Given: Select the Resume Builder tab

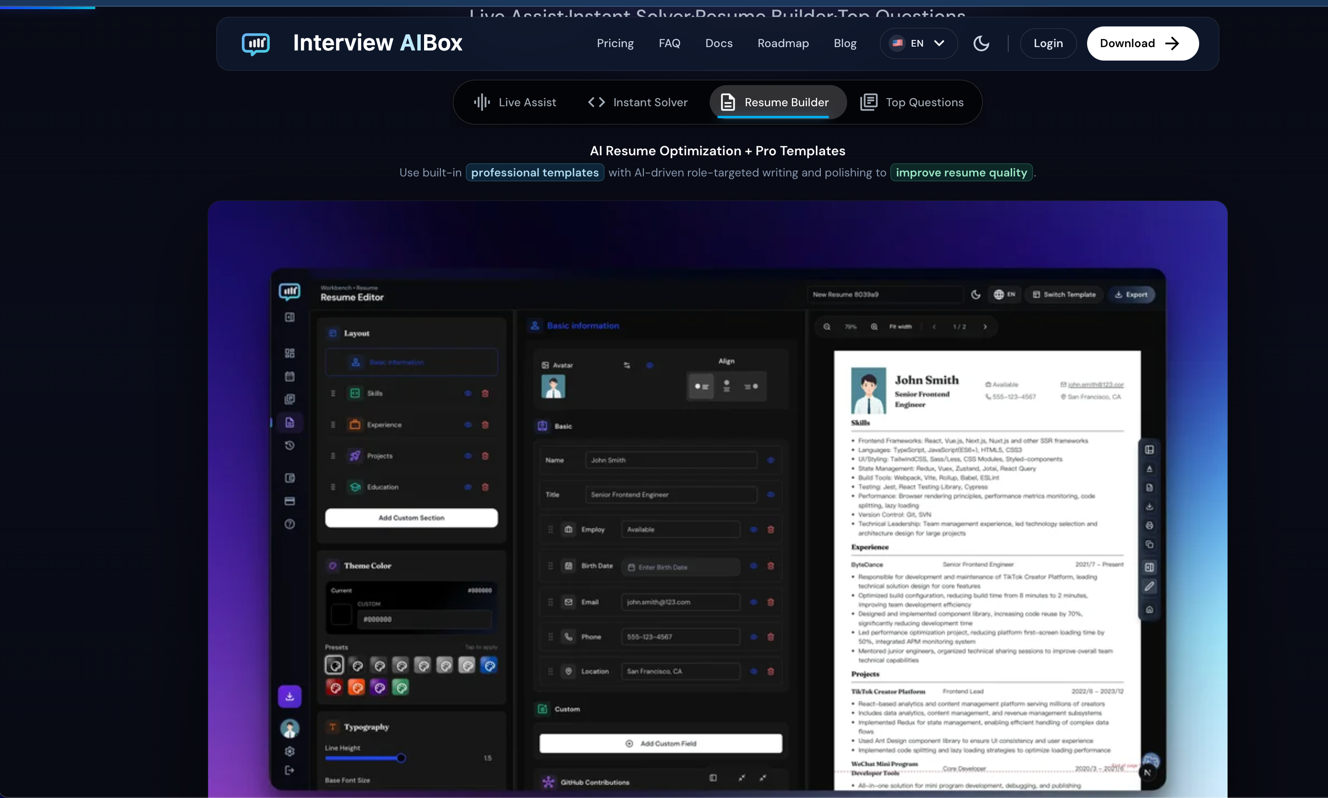Looking at the screenshot, I should (778, 103).
